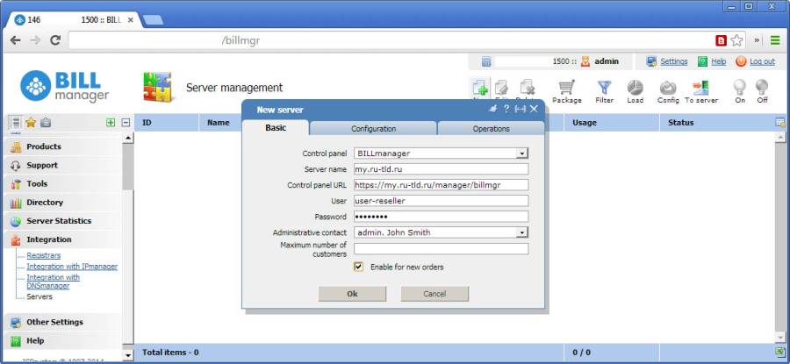Show the menu list view in sidebar
790x364 pixels.
(x=16, y=122)
